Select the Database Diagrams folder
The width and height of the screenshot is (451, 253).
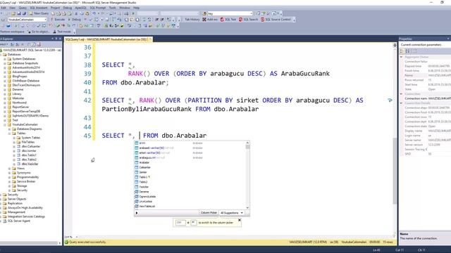29,129
